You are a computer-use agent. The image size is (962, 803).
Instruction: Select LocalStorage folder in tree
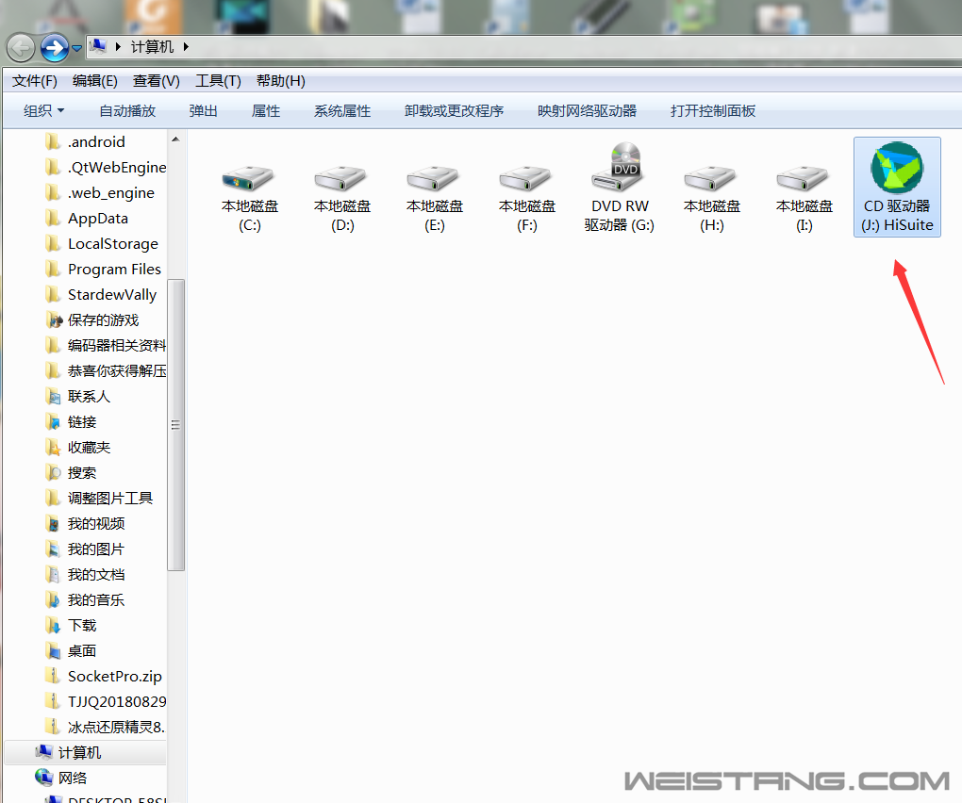coord(102,244)
